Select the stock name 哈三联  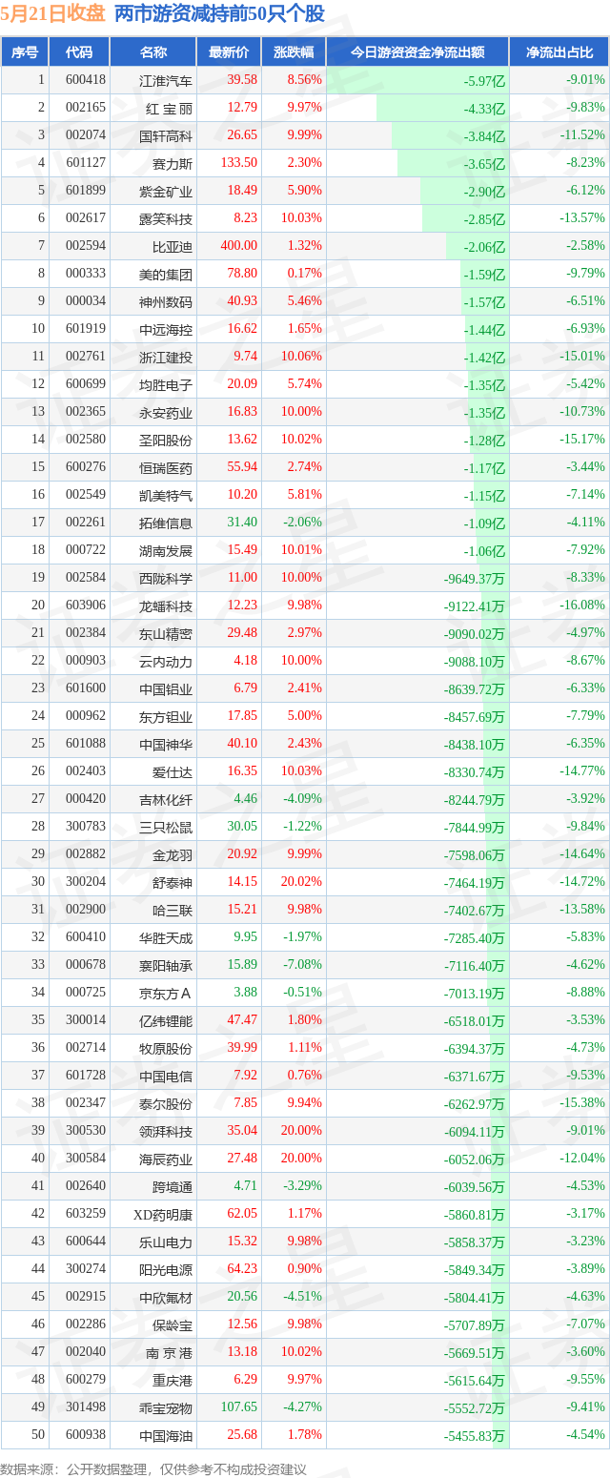173,910
